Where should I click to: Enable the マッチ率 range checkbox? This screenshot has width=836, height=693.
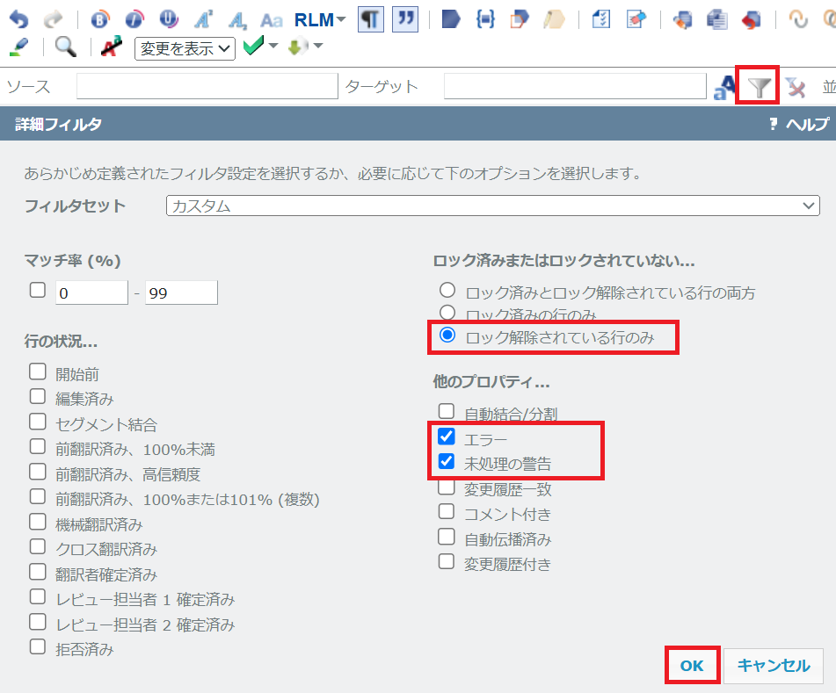point(37,290)
